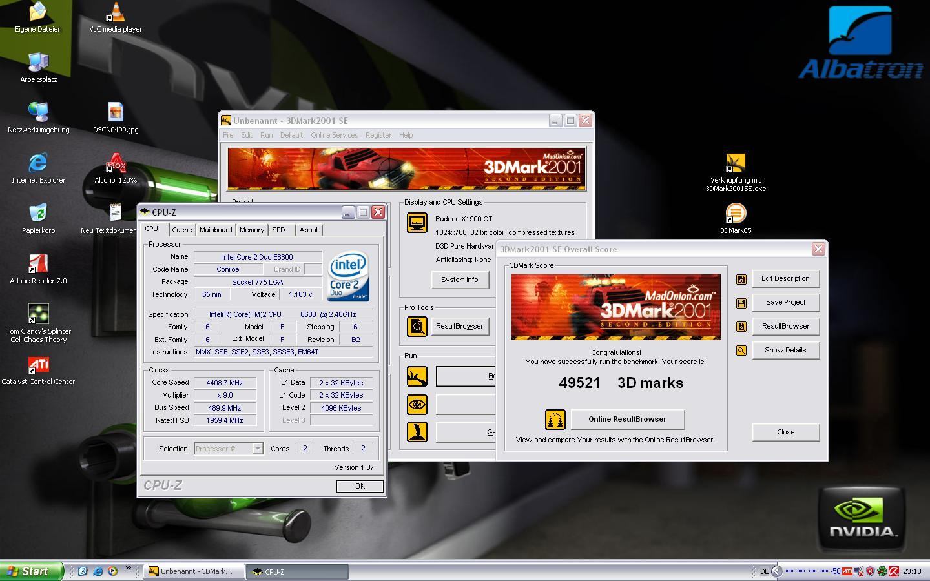Click the Start button
Screen dimensions: 930x581
32,571
